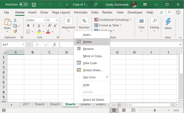Open Ideas lightning bolt button
This screenshot has width=184, height=113.
pyautogui.click(x=168, y=24)
